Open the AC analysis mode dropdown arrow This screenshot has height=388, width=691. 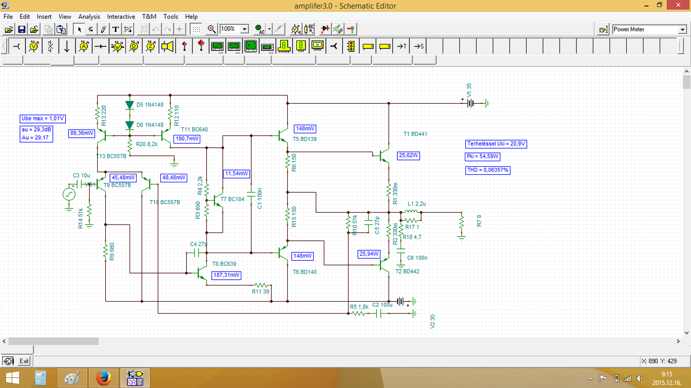click(x=269, y=29)
